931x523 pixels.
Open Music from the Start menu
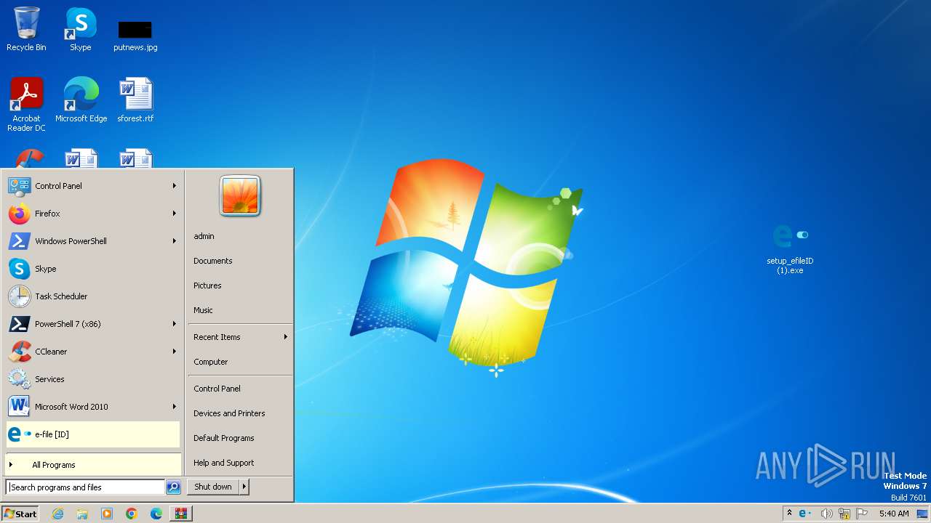coord(240,310)
